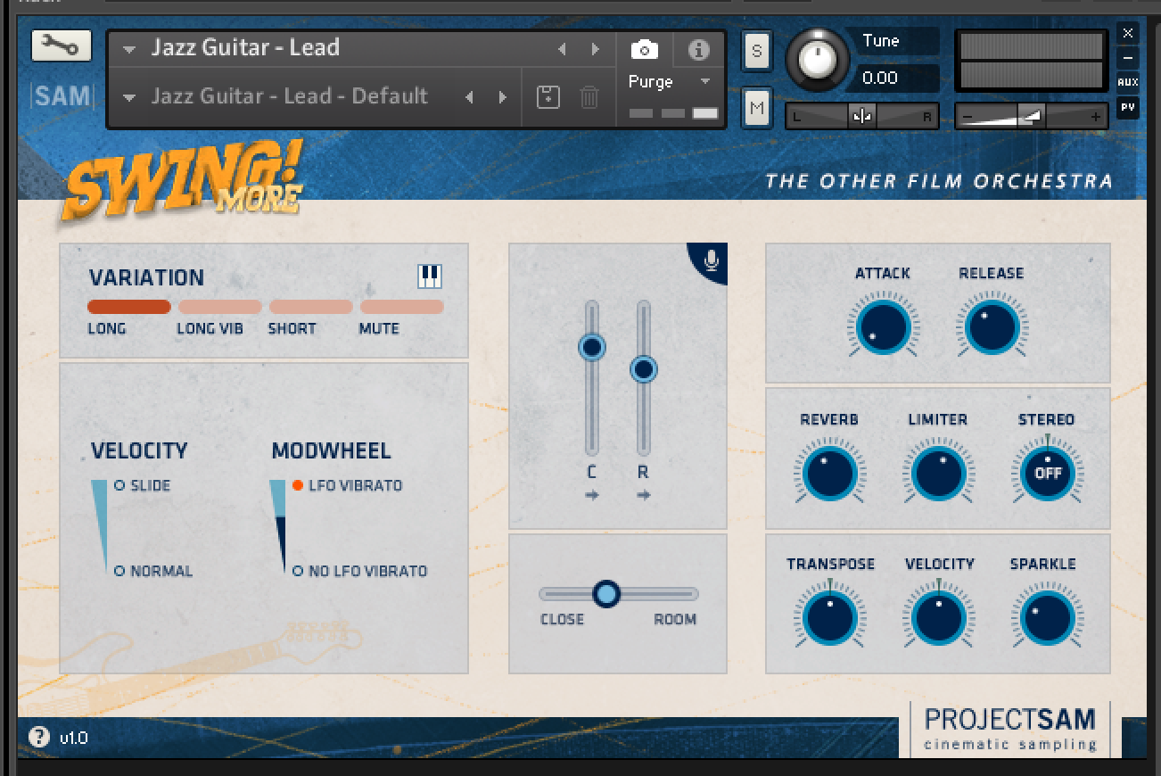The width and height of the screenshot is (1161, 776).
Task: Save the current snapshot with the disk icon
Action: coord(548,96)
